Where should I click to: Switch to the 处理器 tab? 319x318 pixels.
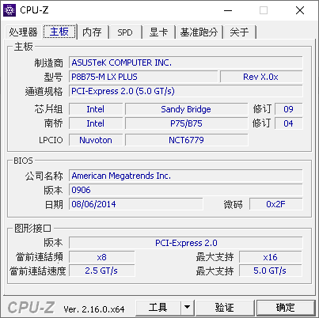pos(23,32)
